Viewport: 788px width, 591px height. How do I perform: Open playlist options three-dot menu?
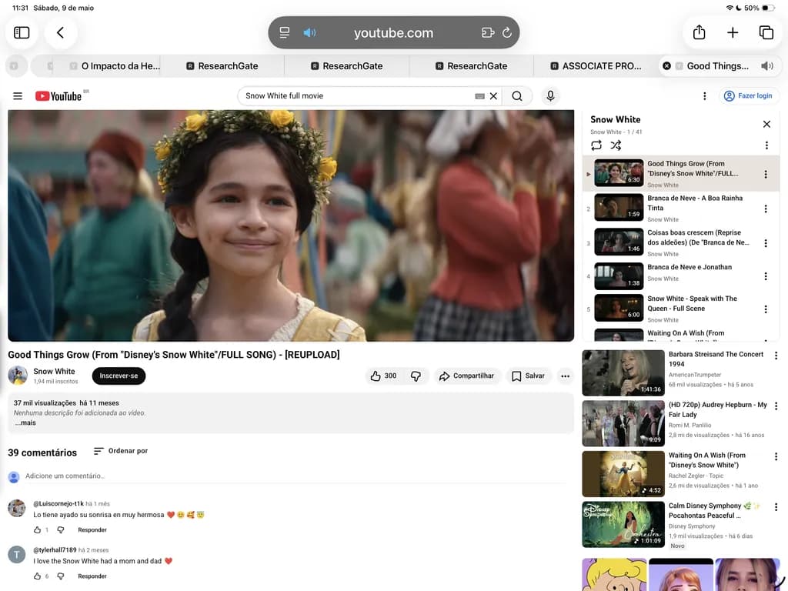point(766,145)
